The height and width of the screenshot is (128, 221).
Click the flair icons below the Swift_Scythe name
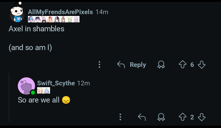click(x=44, y=91)
